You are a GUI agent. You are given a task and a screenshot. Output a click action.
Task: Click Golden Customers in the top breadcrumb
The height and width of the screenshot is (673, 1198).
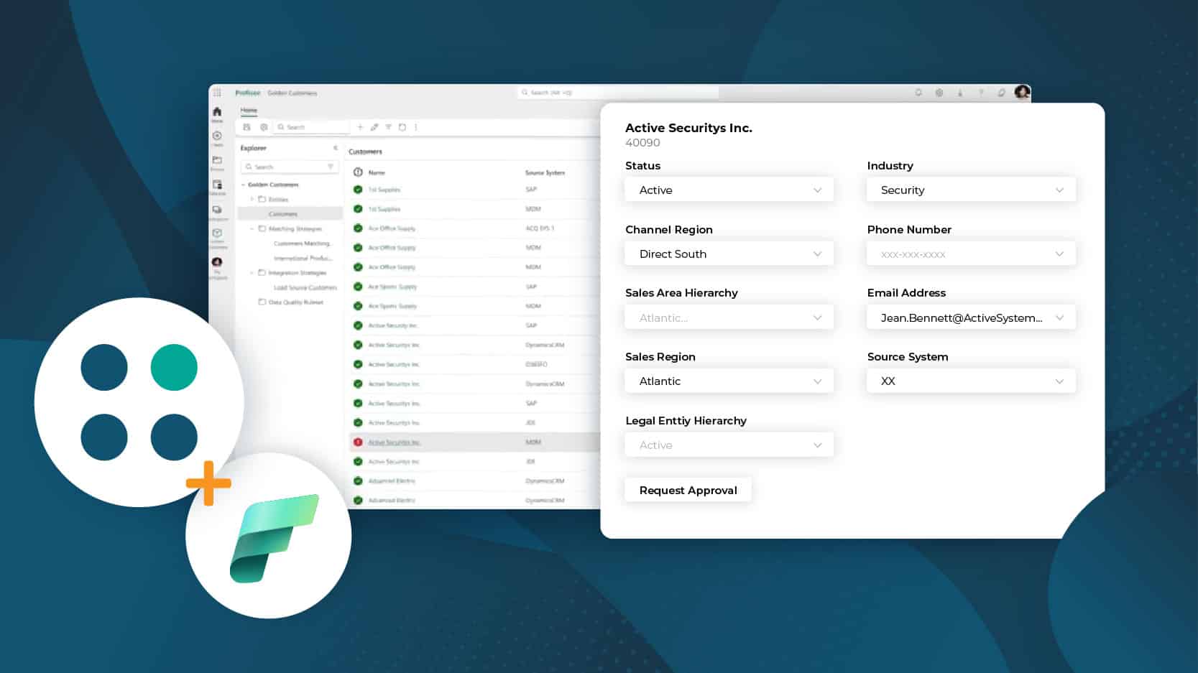[292, 93]
